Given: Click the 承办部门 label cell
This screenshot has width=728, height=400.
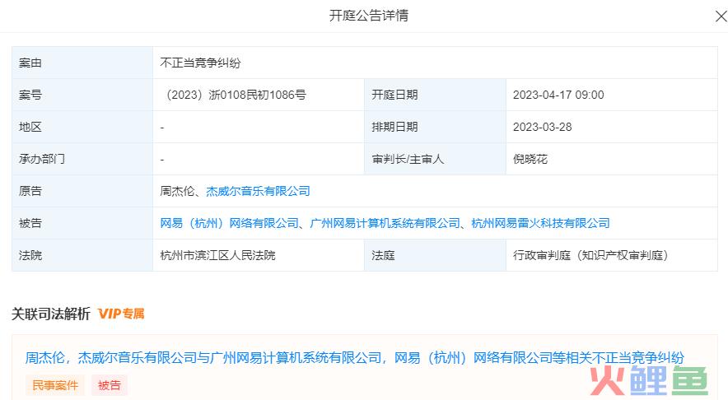Looking at the screenshot, I should point(82,159).
